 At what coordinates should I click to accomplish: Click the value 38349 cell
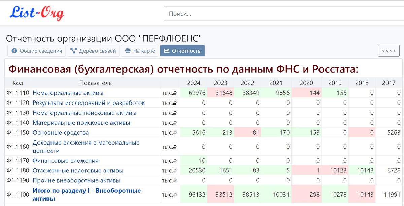[x=247, y=93]
